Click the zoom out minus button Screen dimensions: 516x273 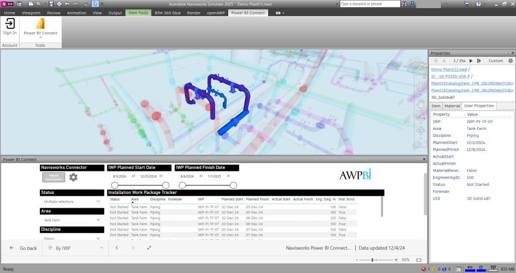pyautogui.click(x=357, y=260)
